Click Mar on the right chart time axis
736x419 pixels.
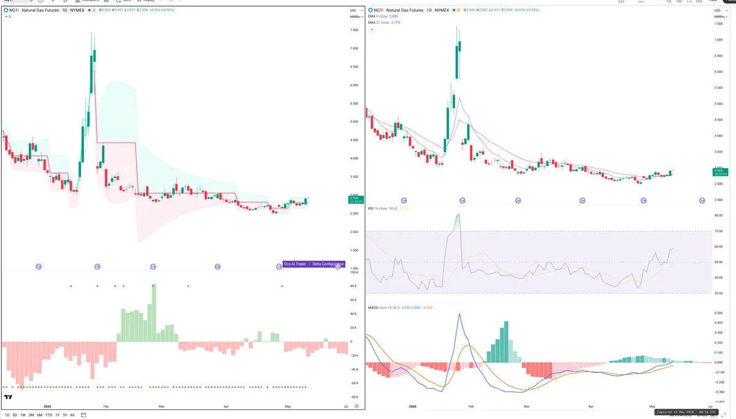[x=526, y=406]
